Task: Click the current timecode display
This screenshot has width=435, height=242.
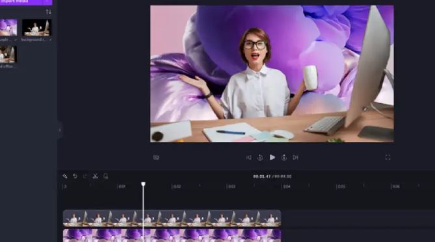Action: 261,176
